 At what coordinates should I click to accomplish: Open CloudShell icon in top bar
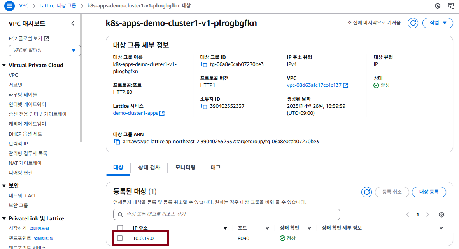pos(451,6)
